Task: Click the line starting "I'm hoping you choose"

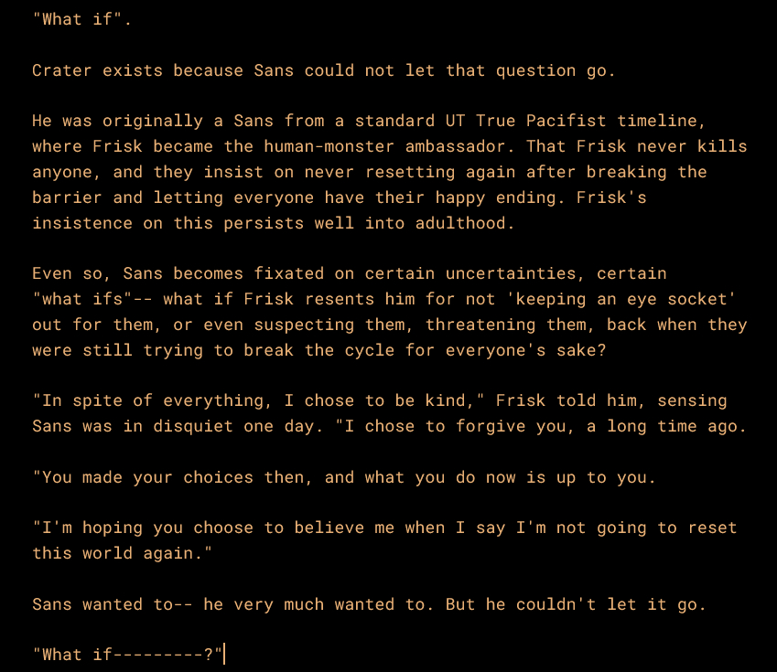Action: (x=384, y=528)
